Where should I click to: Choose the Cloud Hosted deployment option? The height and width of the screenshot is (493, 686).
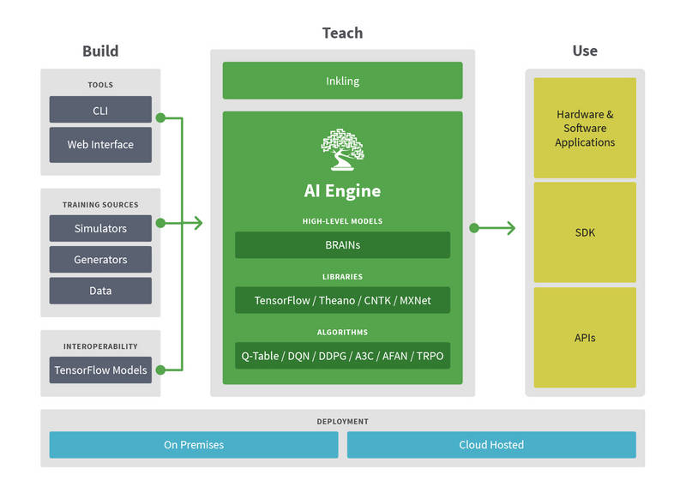click(x=491, y=445)
